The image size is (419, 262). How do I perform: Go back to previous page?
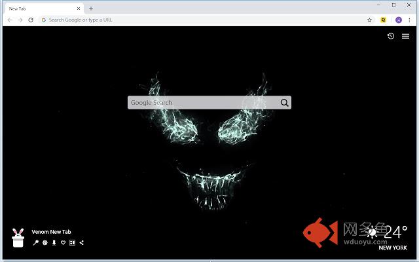pyautogui.click(x=10, y=20)
